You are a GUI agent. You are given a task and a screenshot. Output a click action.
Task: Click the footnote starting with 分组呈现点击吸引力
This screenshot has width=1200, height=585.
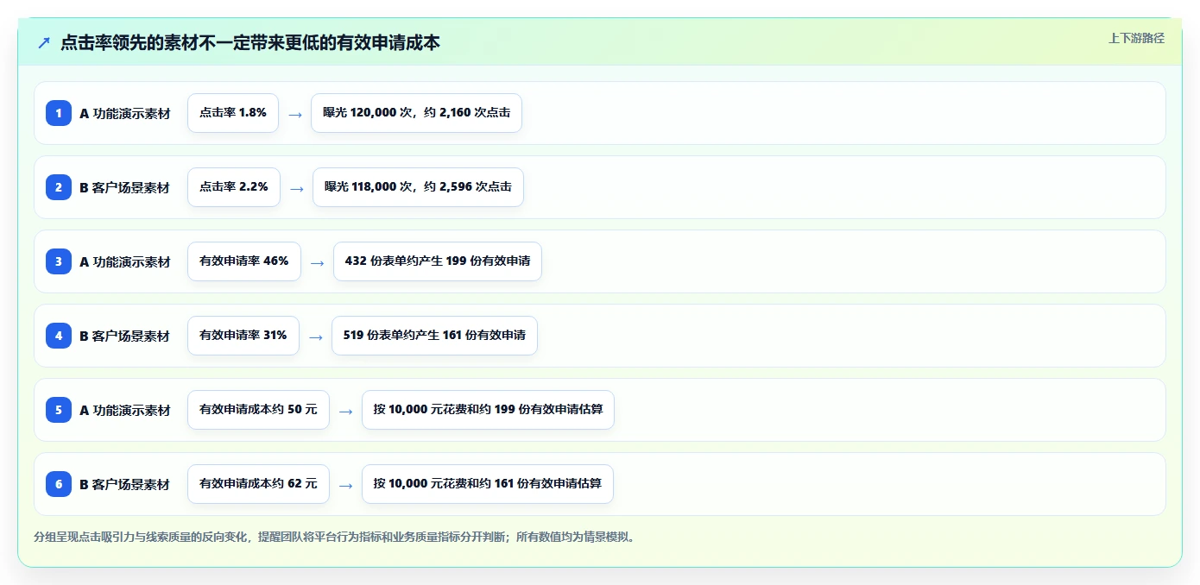[336, 537]
